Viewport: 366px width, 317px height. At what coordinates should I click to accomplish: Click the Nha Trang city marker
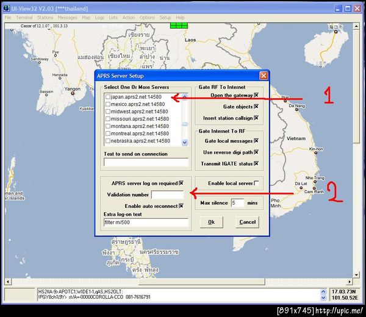(315, 182)
